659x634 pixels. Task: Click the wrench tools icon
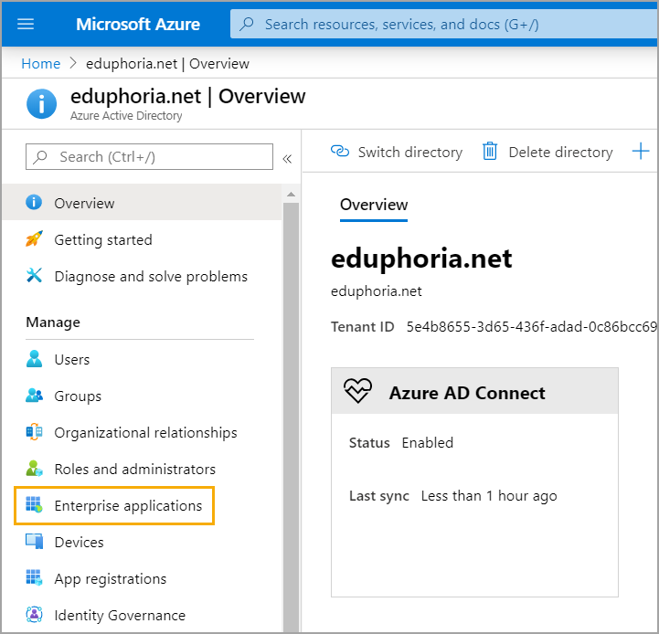(34, 275)
